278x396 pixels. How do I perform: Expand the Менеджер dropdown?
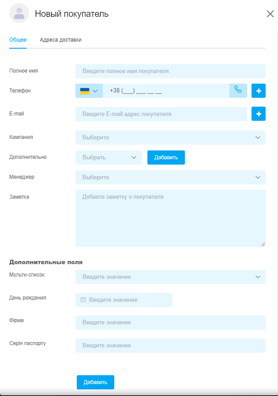pyautogui.click(x=170, y=177)
